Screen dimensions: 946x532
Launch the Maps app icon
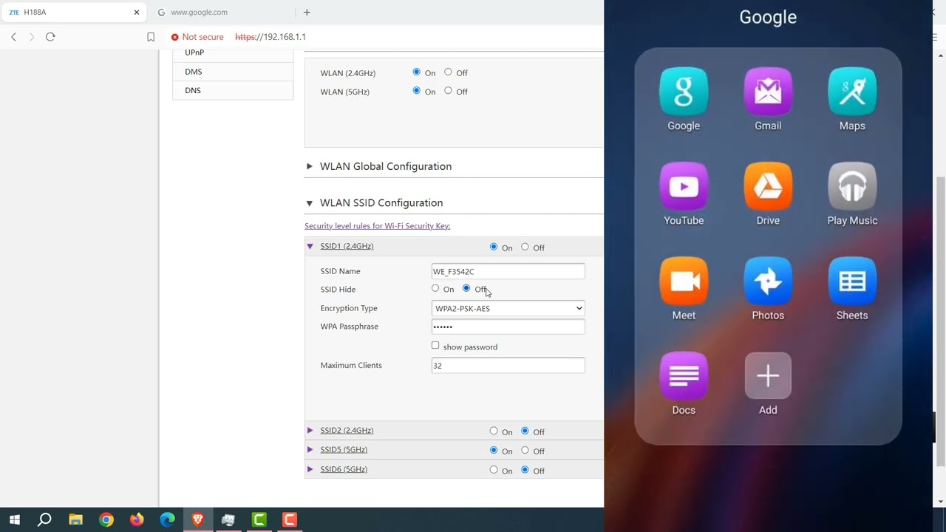tap(852, 92)
